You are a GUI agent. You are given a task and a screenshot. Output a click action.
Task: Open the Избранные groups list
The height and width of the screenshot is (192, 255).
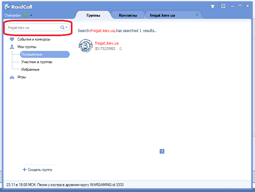(x=30, y=69)
